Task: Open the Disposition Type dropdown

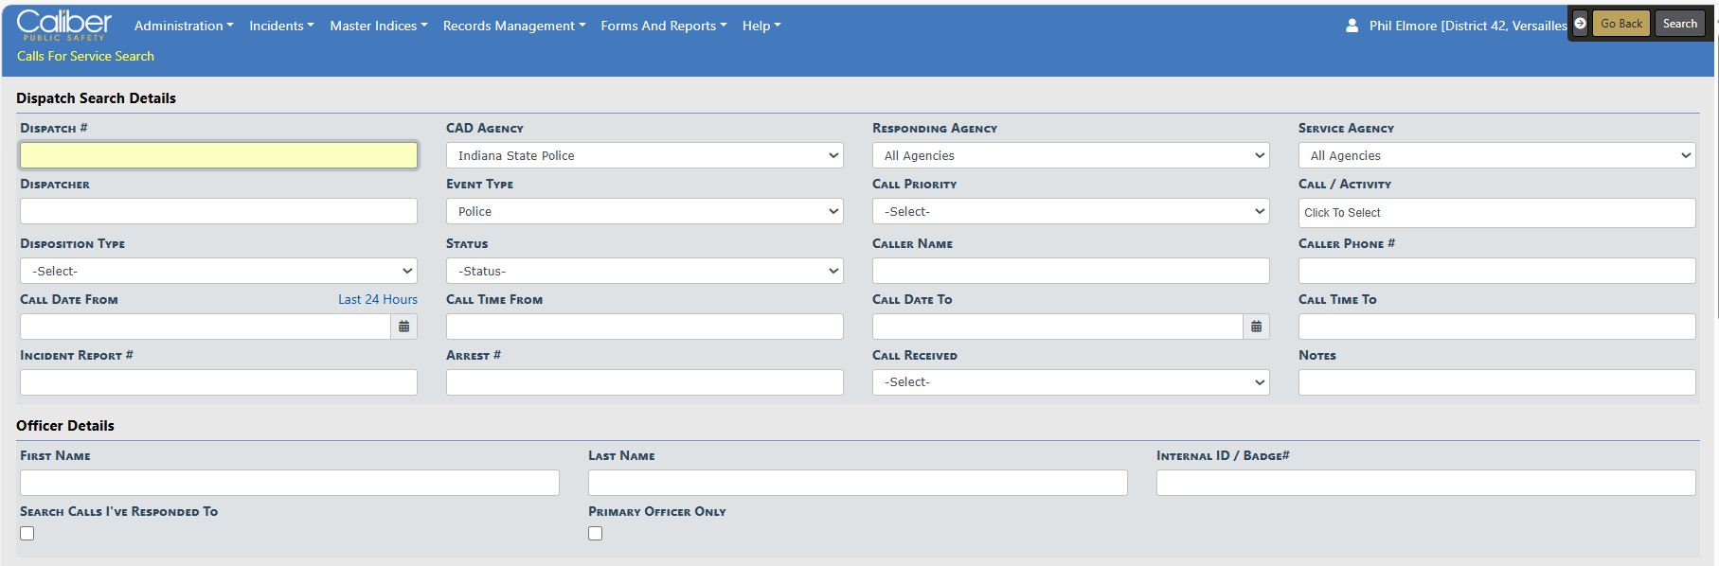Action: 218,271
